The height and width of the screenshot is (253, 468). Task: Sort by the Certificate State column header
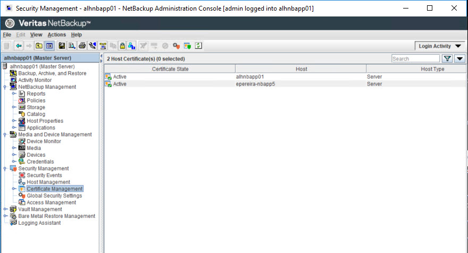(170, 69)
